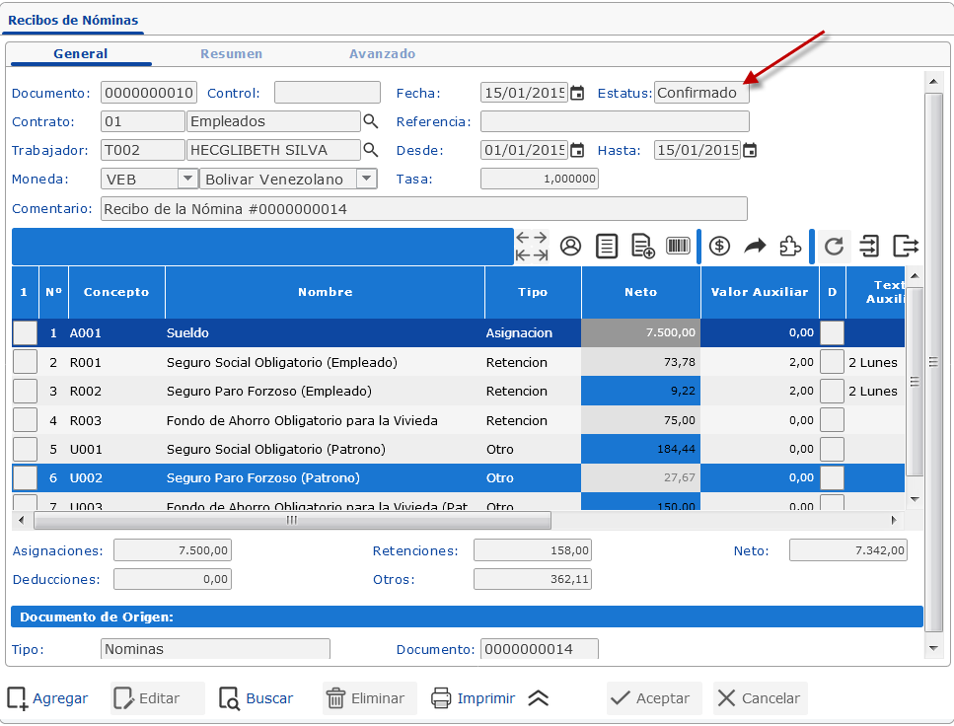Click the document with plus icon
The width and height of the screenshot is (954, 726).
[643, 247]
